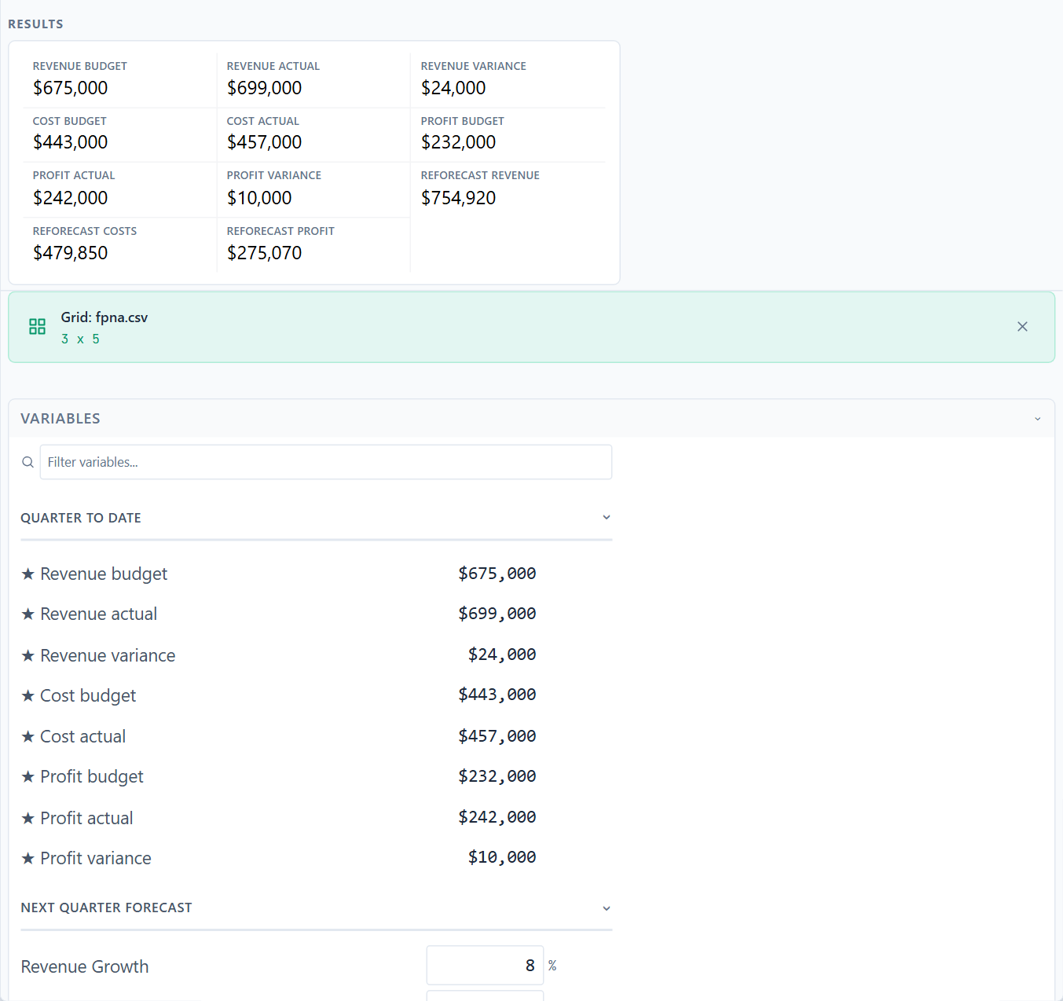
Task: Focus the Filter variables search field
Action: [326, 462]
